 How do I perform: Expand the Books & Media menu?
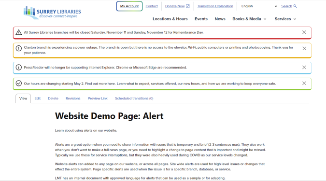(249, 19)
